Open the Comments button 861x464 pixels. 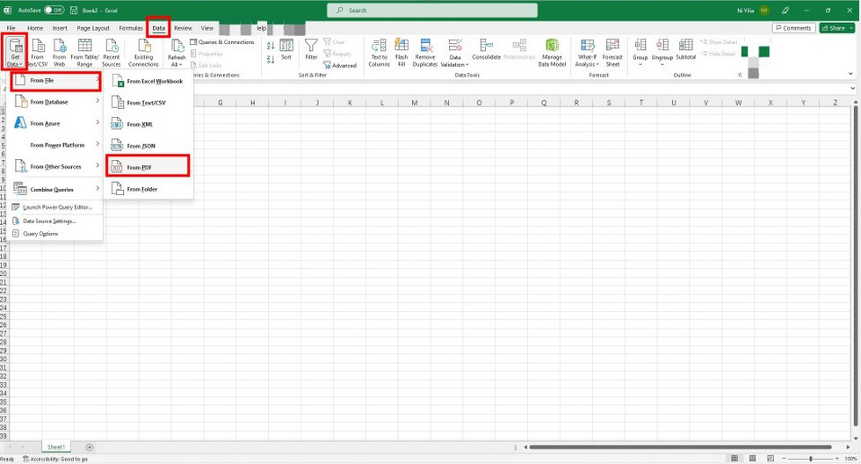[793, 28]
